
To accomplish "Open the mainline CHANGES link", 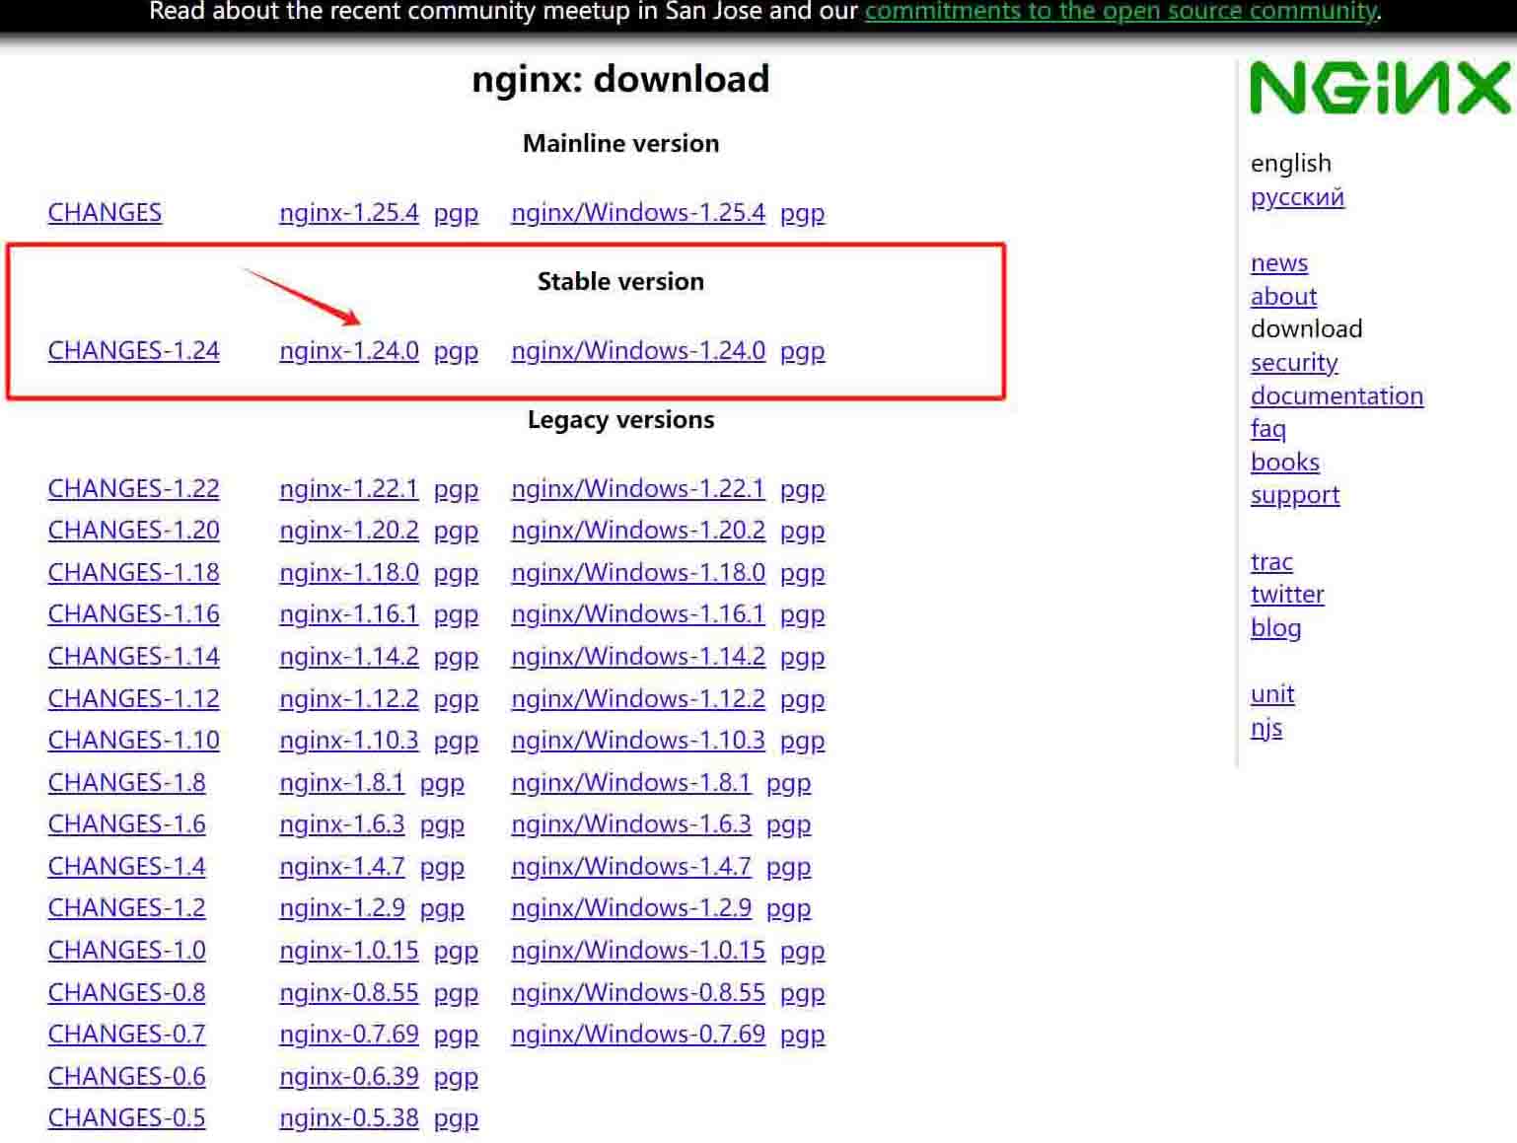I will tap(105, 213).
